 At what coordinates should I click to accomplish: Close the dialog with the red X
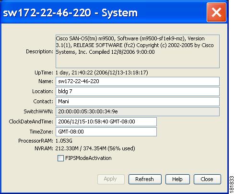pyautogui.click(x=216, y=12)
